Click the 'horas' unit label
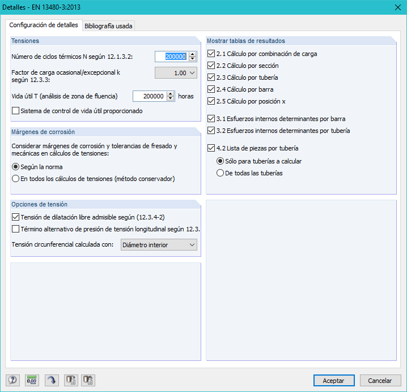407x392 pixels. pyautogui.click(x=186, y=96)
